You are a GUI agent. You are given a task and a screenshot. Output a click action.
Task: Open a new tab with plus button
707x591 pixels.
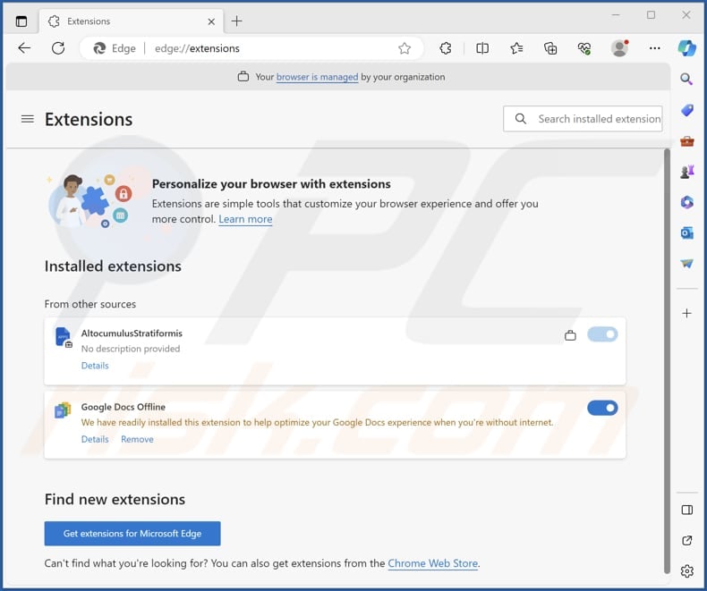tap(237, 21)
